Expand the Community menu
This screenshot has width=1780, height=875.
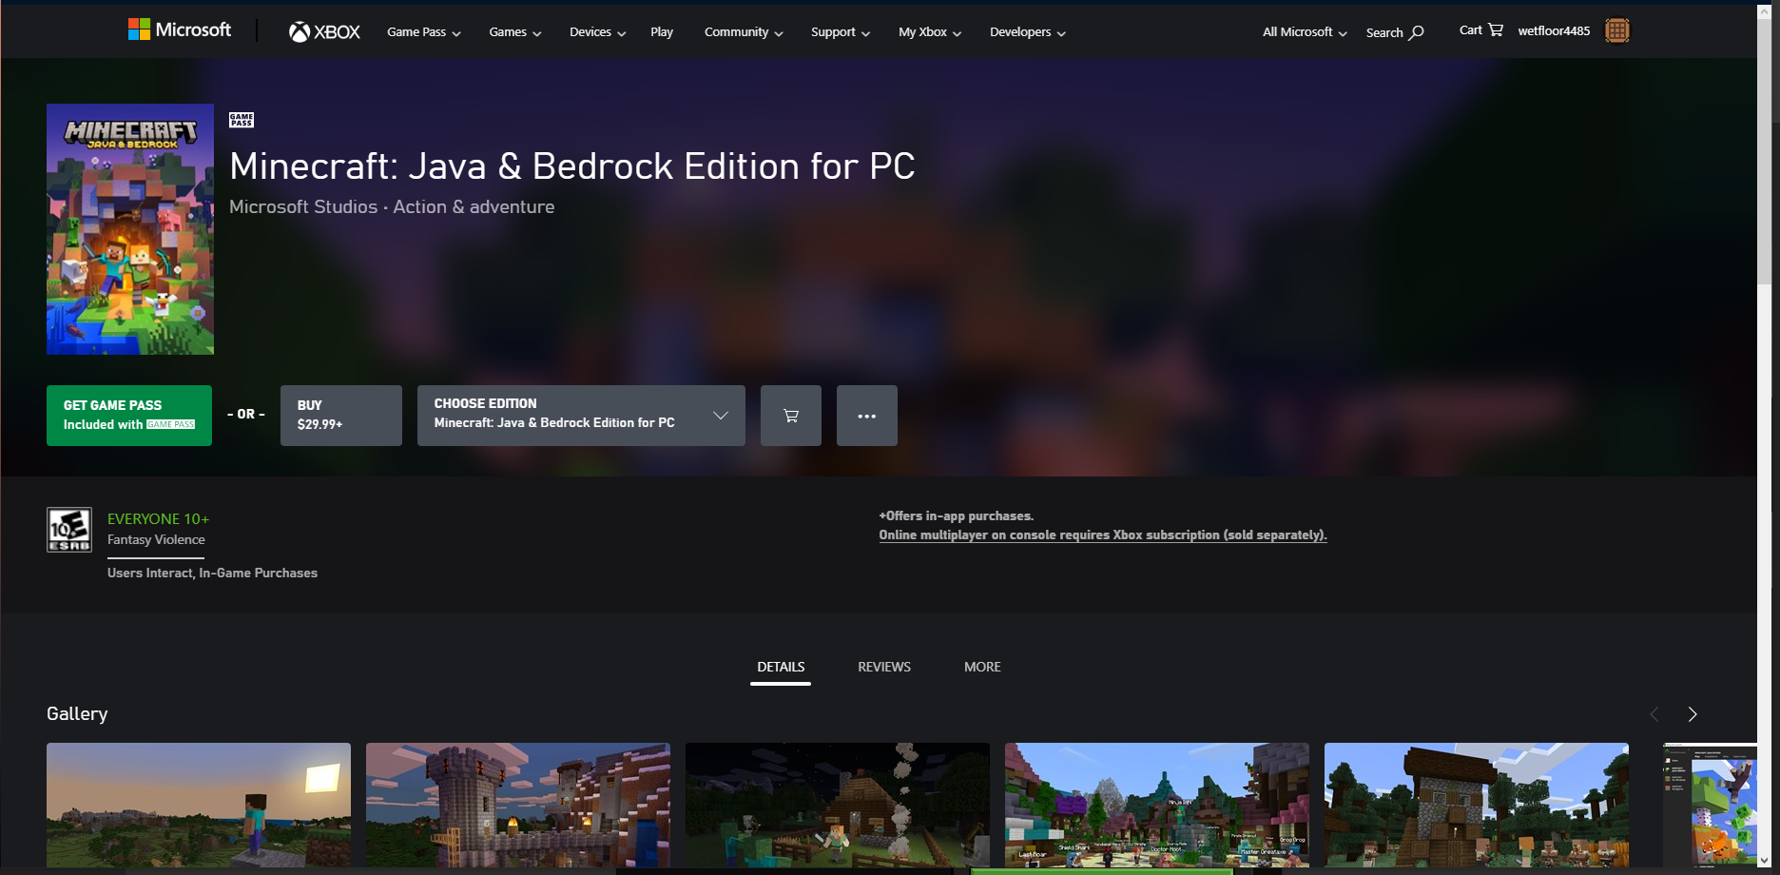coord(744,32)
